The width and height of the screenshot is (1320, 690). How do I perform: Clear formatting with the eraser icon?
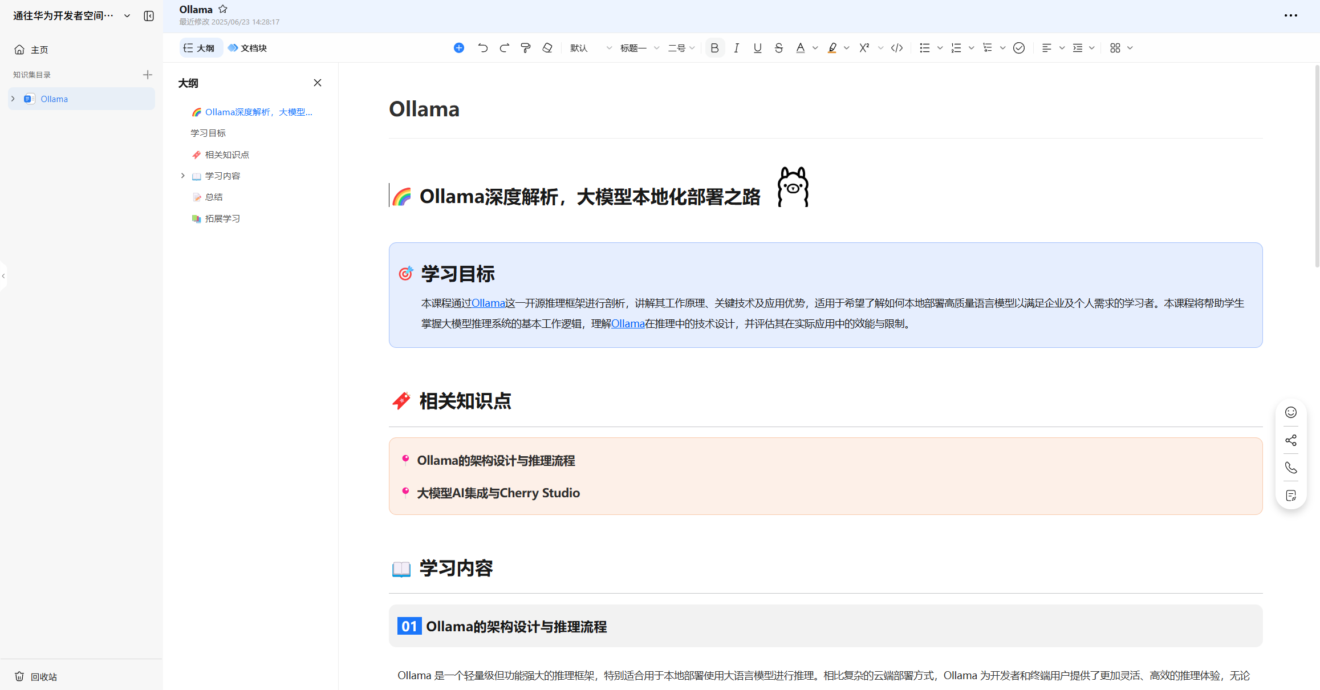pos(547,48)
